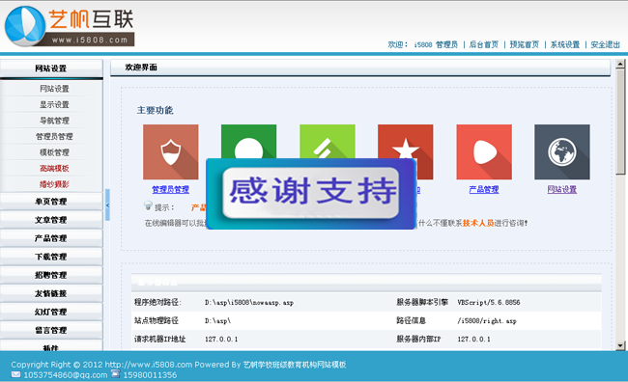Click the scrollbar down arrow
This screenshot has width=628, height=382.
pyautogui.click(x=620, y=345)
